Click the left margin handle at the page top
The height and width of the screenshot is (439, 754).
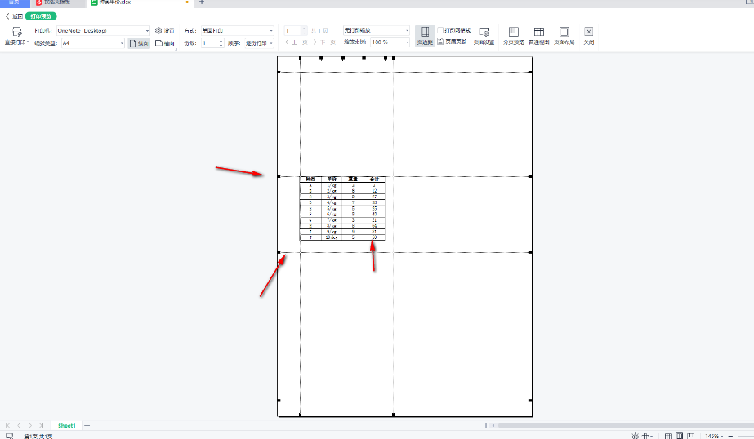(x=300, y=58)
